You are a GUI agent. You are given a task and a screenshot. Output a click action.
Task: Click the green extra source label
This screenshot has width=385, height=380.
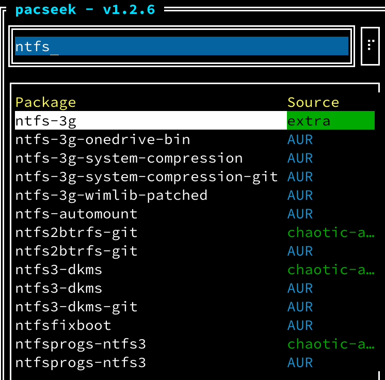coord(330,120)
